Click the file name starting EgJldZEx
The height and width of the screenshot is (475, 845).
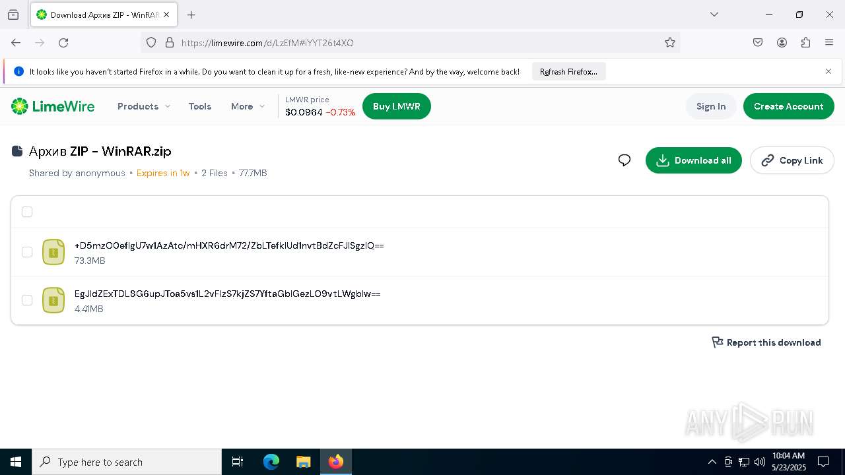click(228, 294)
